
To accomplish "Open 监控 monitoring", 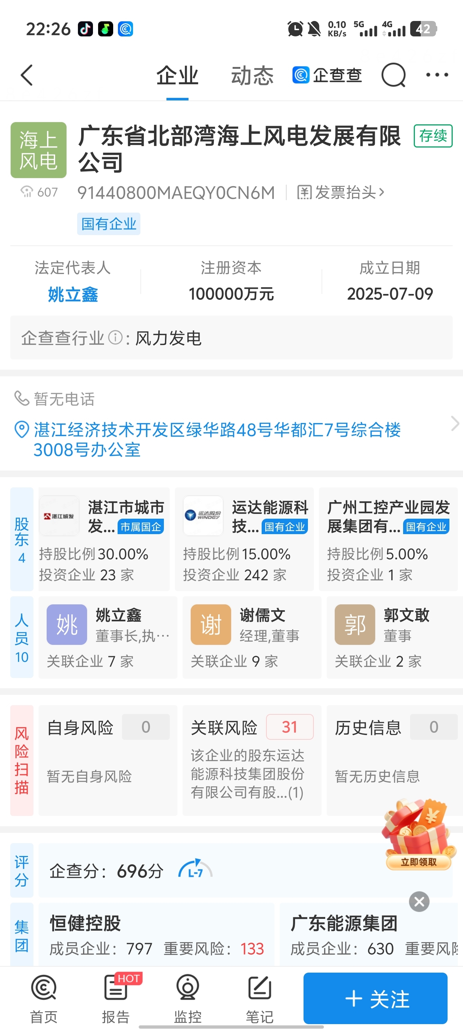I will point(188,999).
